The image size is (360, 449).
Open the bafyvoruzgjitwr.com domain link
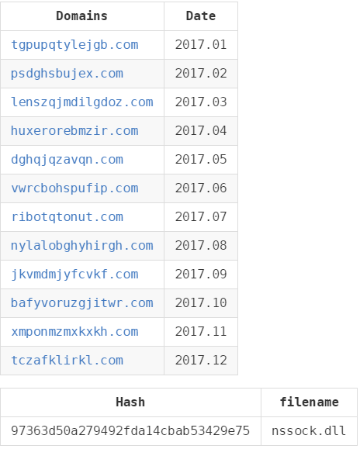[x=82, y=303]
